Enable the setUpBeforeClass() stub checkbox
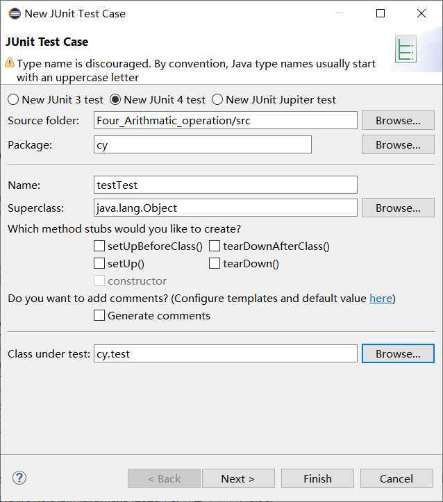The height and width of the screenshot is (502, 443). point(99,246)
